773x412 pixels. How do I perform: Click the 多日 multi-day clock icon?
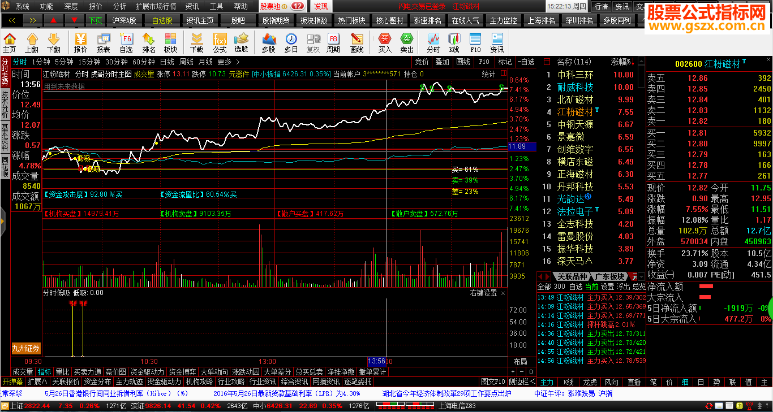(291, 42)
